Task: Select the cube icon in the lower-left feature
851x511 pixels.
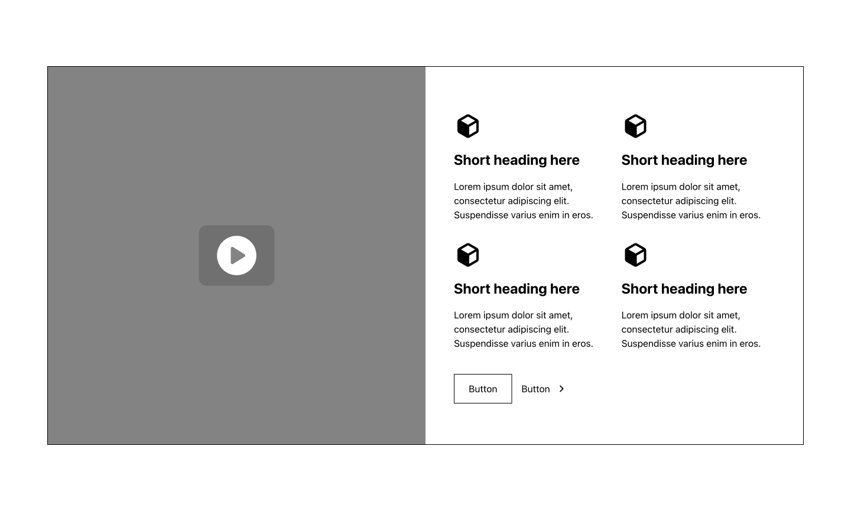Action: pyautogui.click(x=468, y=255)
